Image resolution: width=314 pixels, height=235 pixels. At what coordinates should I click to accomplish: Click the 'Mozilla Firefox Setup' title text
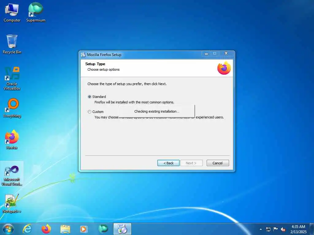[104, 54]
